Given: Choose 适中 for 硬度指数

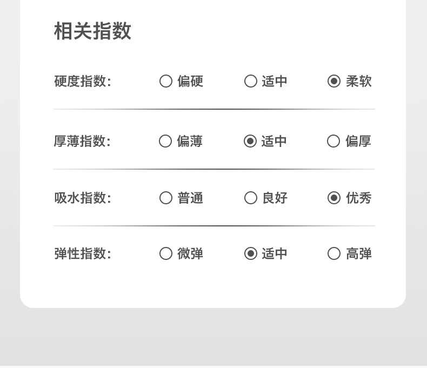Looking at the screenshot, I should point(250,81).
